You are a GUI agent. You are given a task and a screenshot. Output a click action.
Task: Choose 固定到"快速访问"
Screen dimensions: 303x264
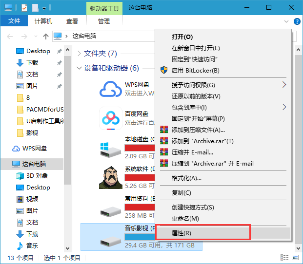[x=194, y=59]
